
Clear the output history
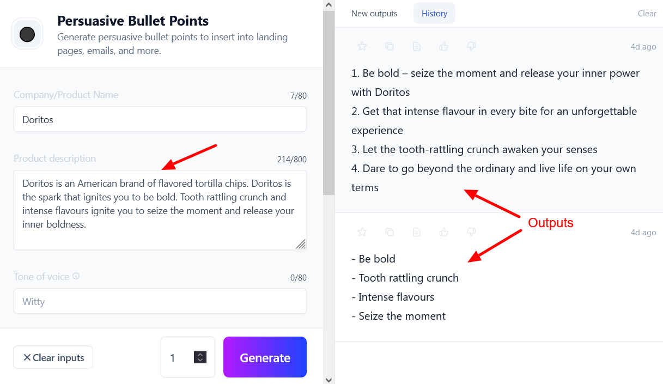647,14
